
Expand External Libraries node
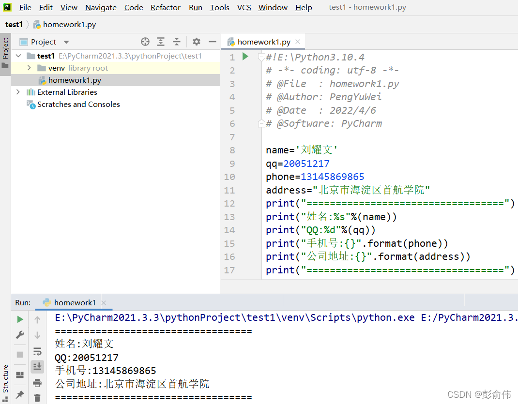pyautogui.click(x=18, y=92)
